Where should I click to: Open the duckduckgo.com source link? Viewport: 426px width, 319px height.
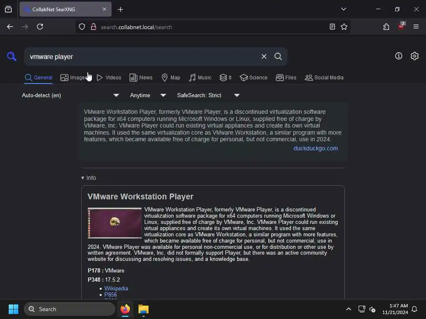pos(316,148)
